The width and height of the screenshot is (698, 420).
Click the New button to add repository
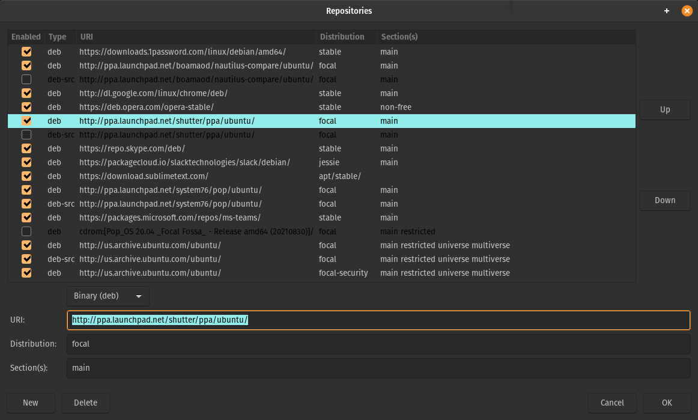pyautogui.click(x=31, y=403)
